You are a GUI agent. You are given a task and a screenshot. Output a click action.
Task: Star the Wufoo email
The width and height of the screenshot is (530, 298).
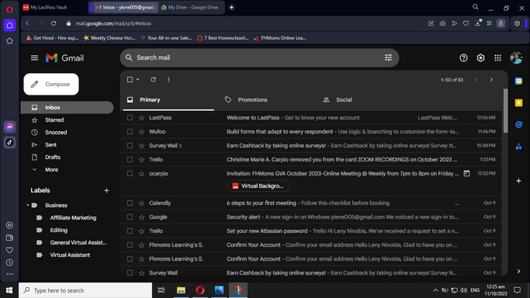pyautogui.click(x=142, y=132)
